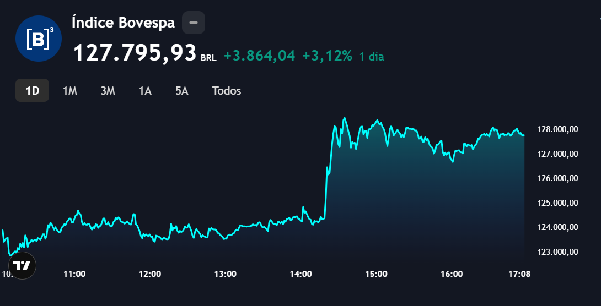Show all data with Todos tab
Screen dimensions: 601x306
[x=227, y=91]
